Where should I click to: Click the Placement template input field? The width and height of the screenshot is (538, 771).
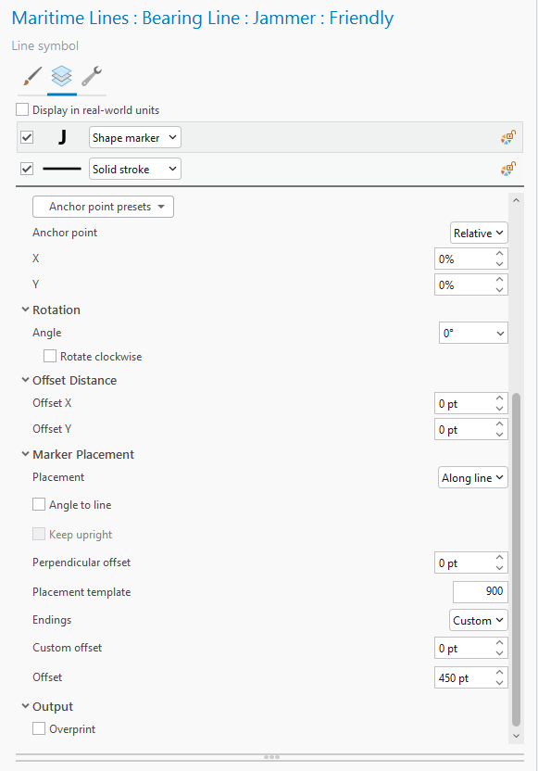[480, 591]
